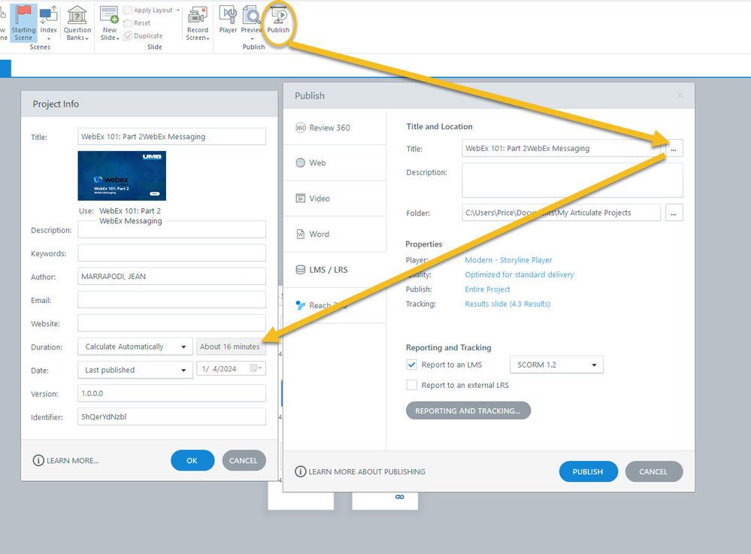The image size is (751, 554).
Task: Open Learn More link in Project Info
Action: click(65, 461)
